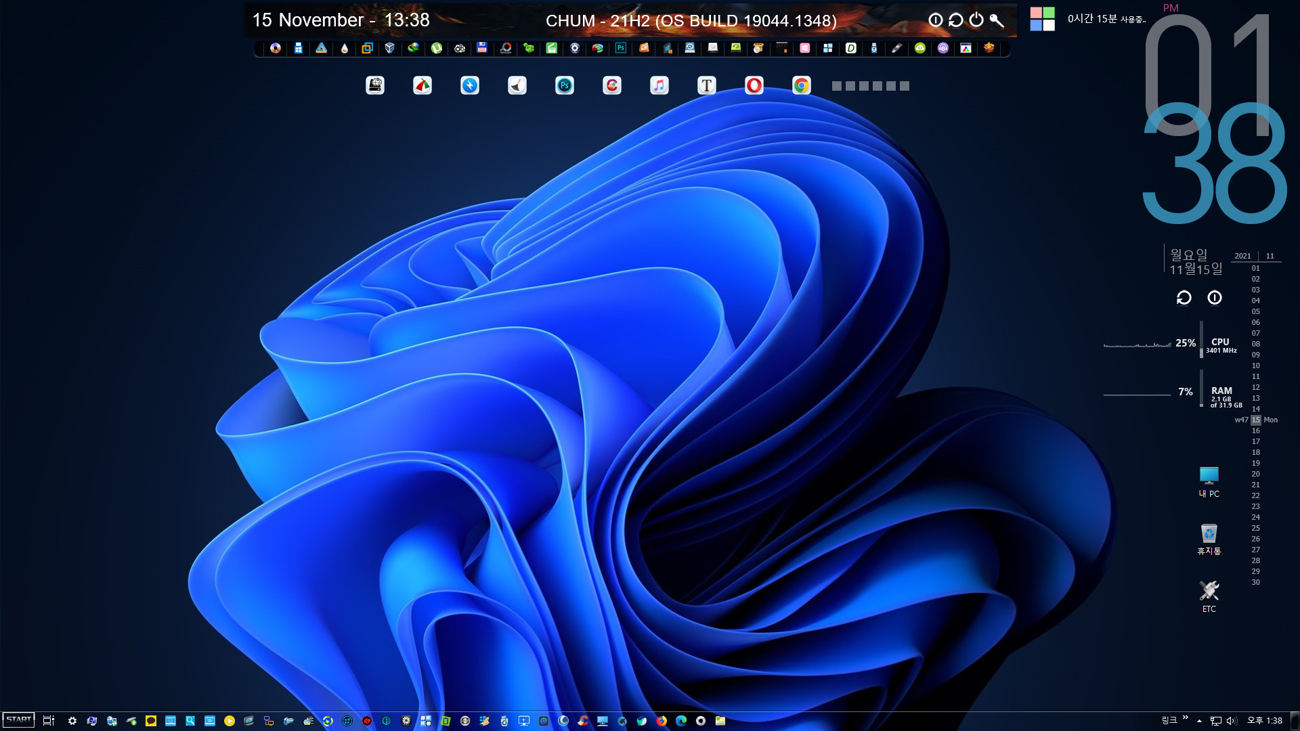Open the volume speaker tray icon
This screenshot has height=731, width=1300.
pyautogui.click(x=1232, y=721)
